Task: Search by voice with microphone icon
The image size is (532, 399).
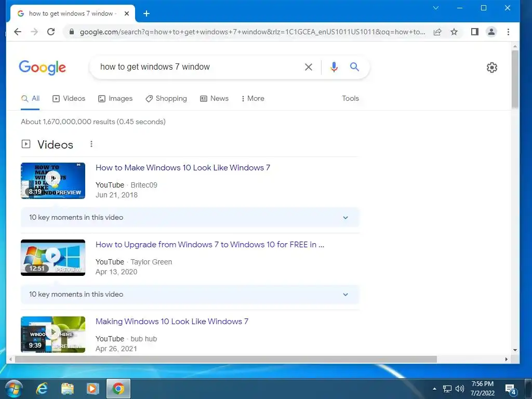Action: point(334,67)
